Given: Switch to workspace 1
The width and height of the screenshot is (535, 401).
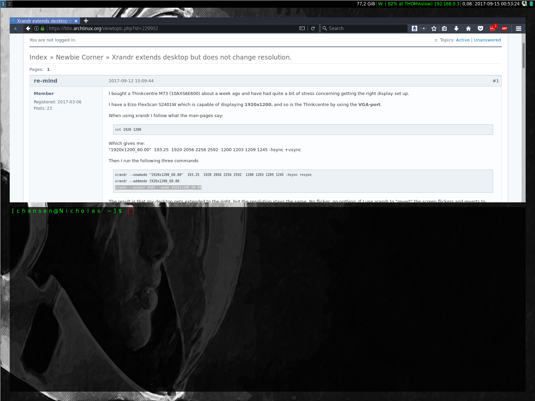Looking at the screenshot, I should pyautogui.click(x=3, y=4).
